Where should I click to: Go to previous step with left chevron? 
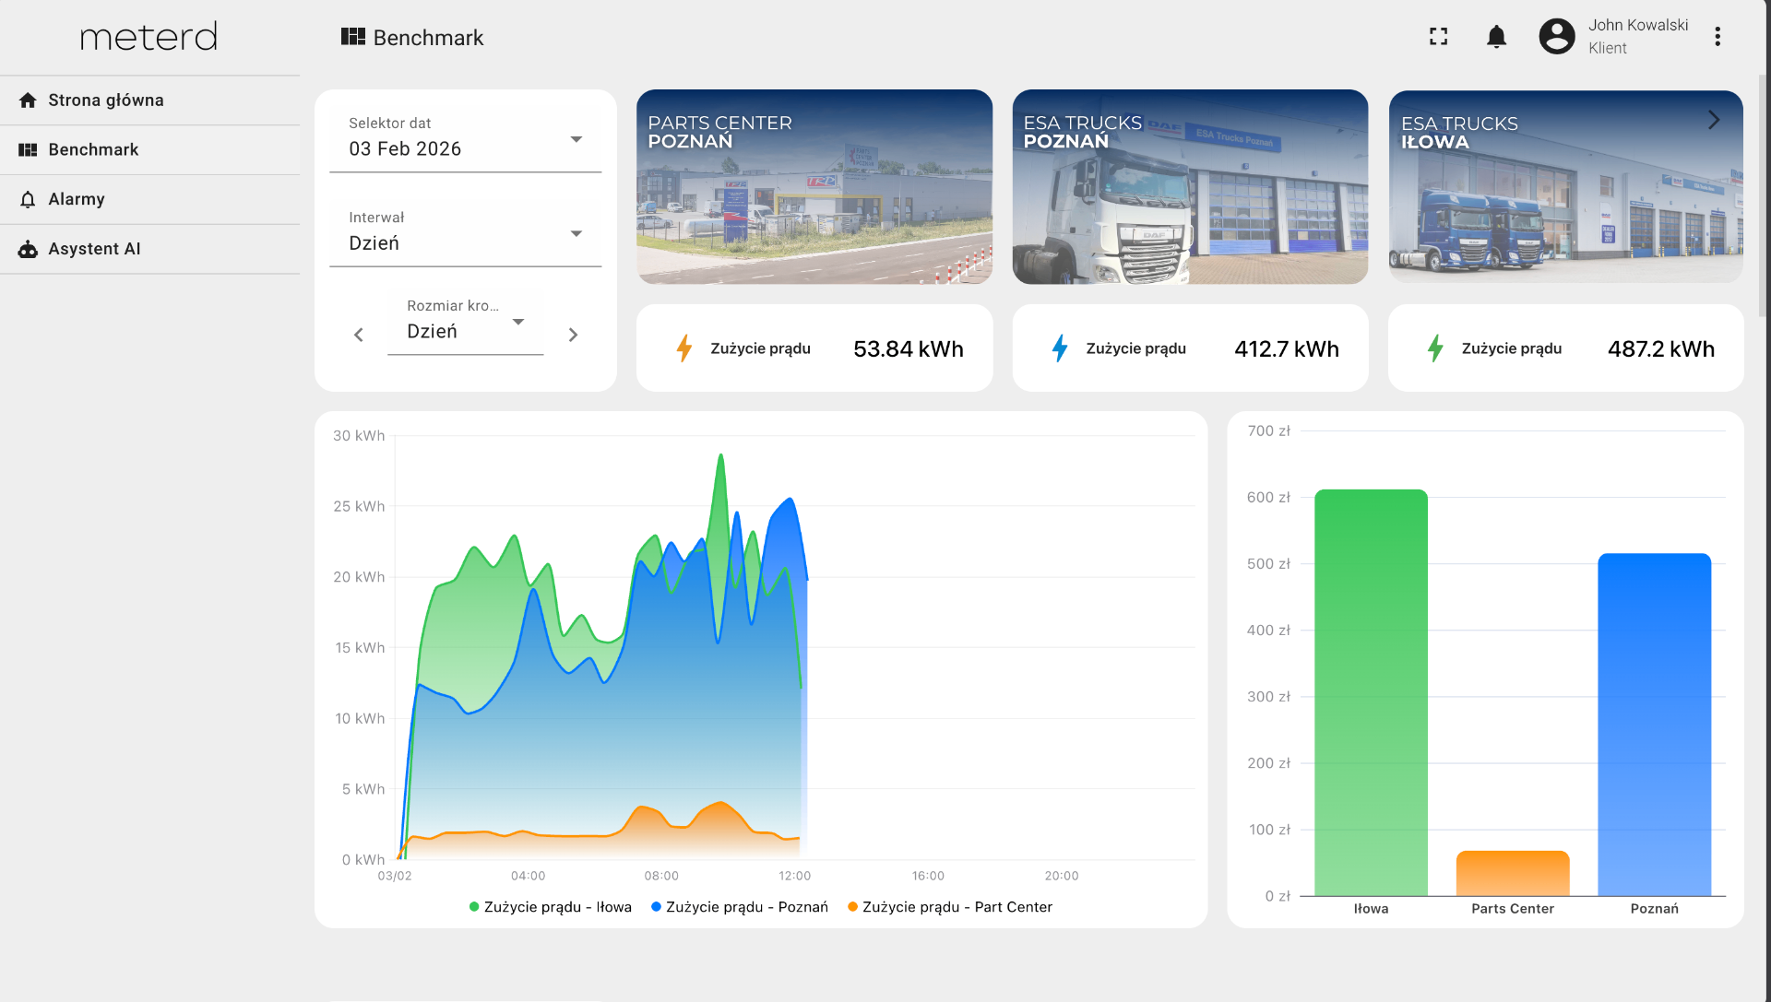coord(359,335)
